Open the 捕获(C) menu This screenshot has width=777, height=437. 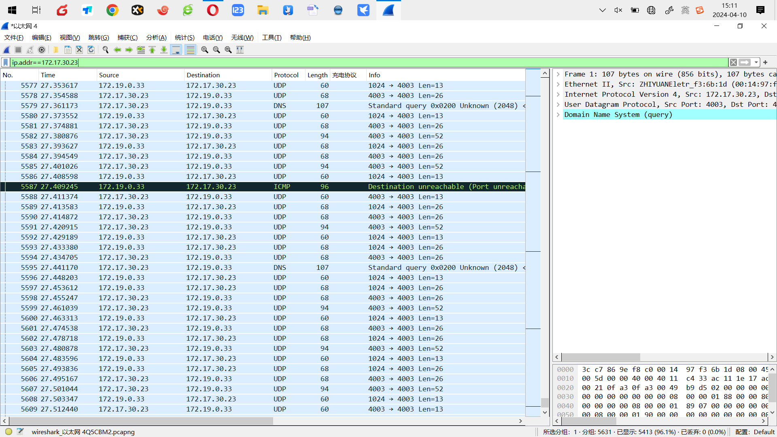coord(127,38)
